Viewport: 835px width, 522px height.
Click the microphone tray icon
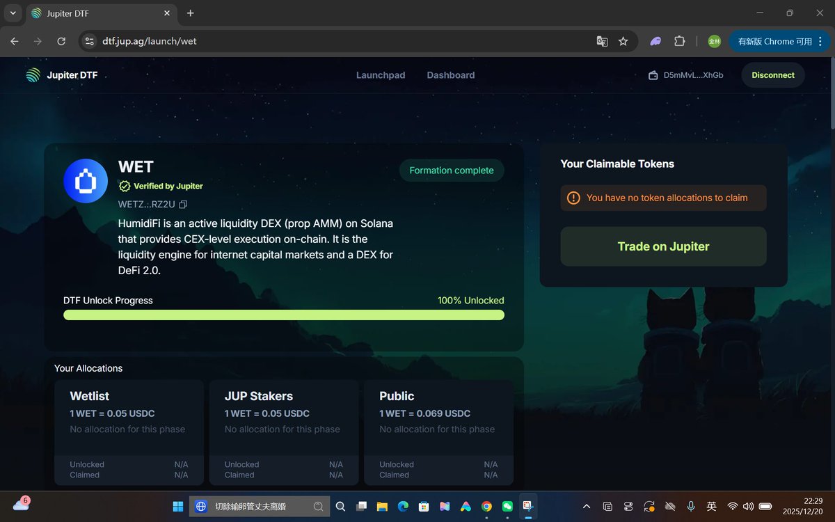[691, 507]
